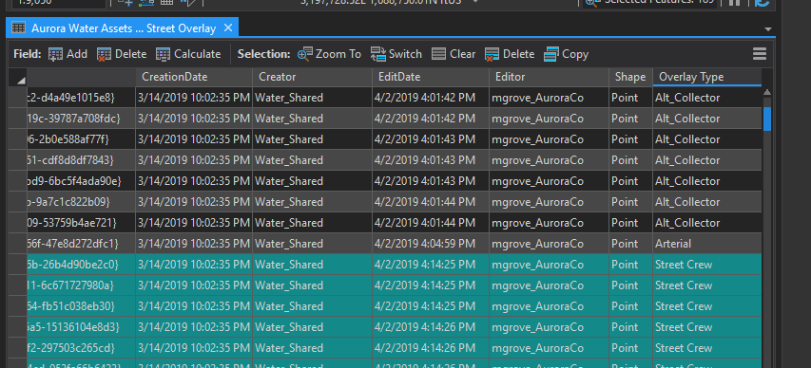Select the Aurora Water Assets Street Overlay tab
The height and width of the screenshot is (368, 811).
(122, 28)
